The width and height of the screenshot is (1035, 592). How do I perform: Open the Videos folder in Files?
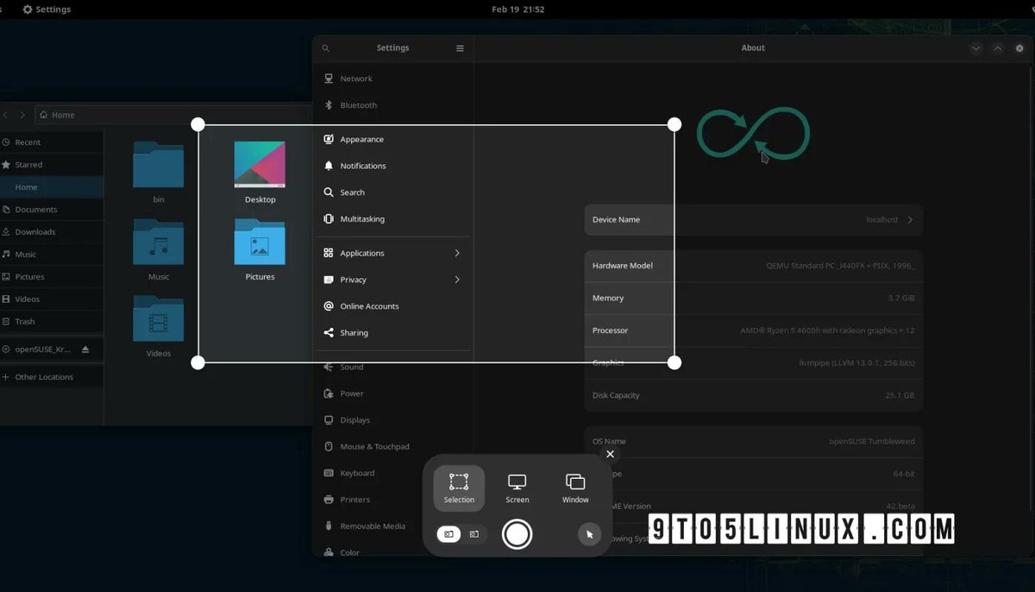click(x=159, y=326)
